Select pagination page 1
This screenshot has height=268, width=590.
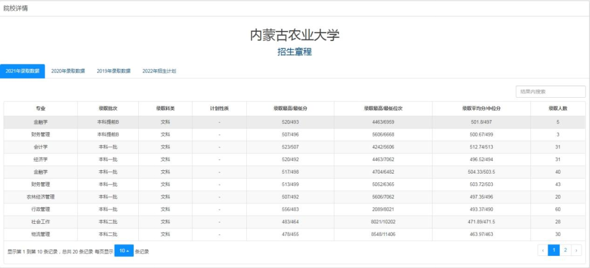[x=553, y=250]
